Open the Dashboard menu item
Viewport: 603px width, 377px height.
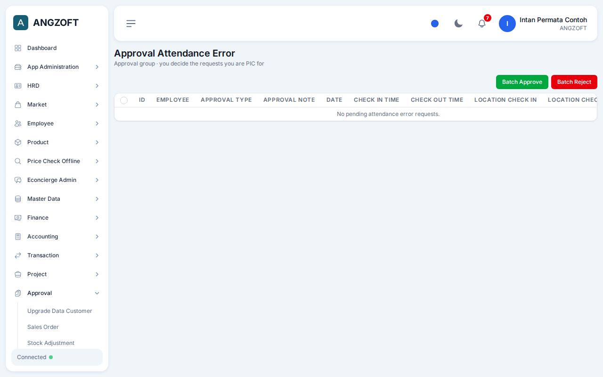[57, 48]
